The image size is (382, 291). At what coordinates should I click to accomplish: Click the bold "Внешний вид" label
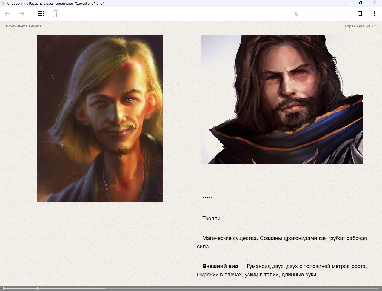[x=220, y=266]
